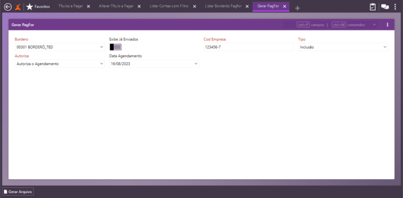Screen dimensions: 403x198
Task: Select the Gerar PagFor tab
Action: point(268,6)
